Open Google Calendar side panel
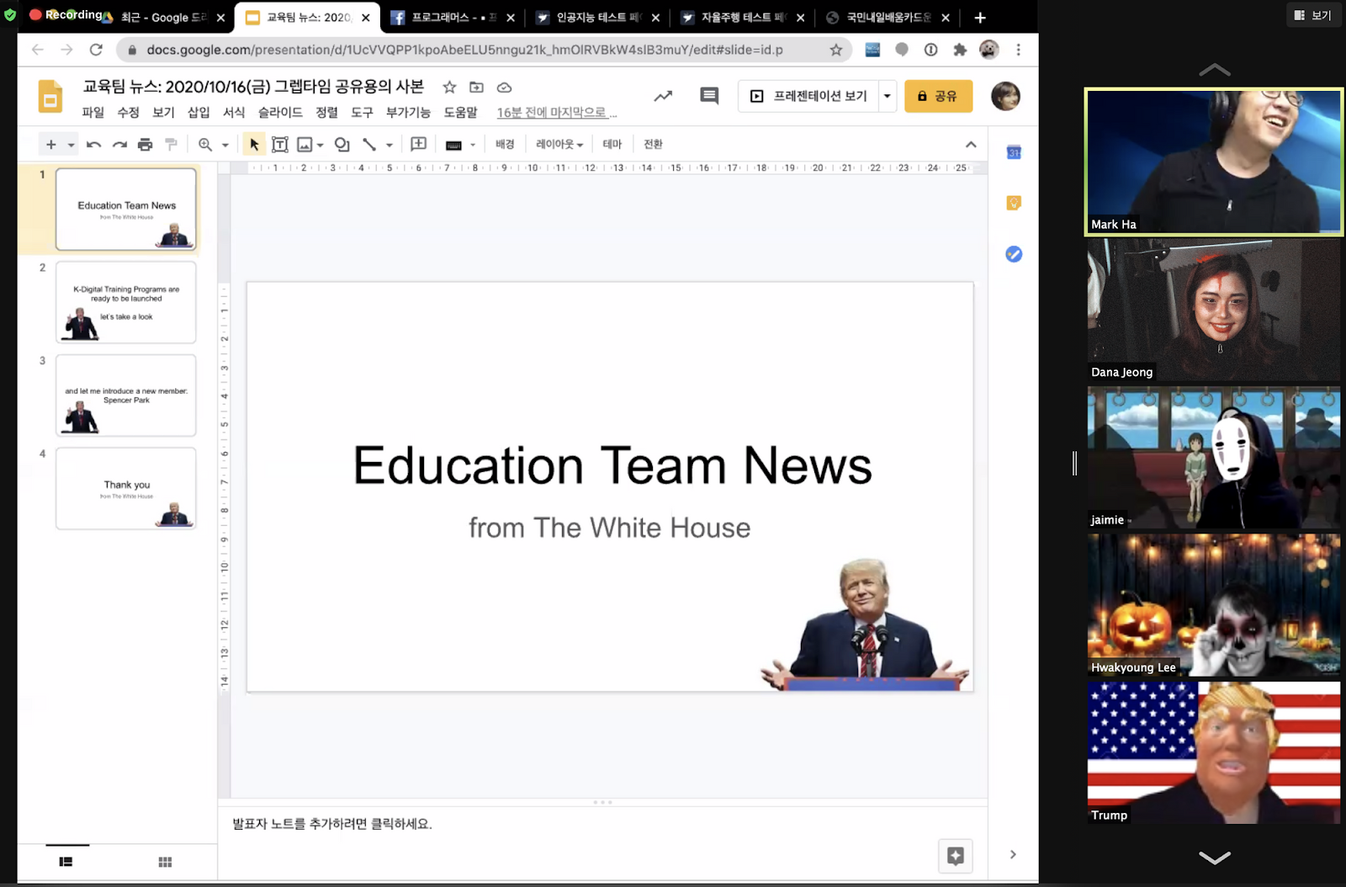This screenshot has width=1346, height=887. pos(1014,152)
